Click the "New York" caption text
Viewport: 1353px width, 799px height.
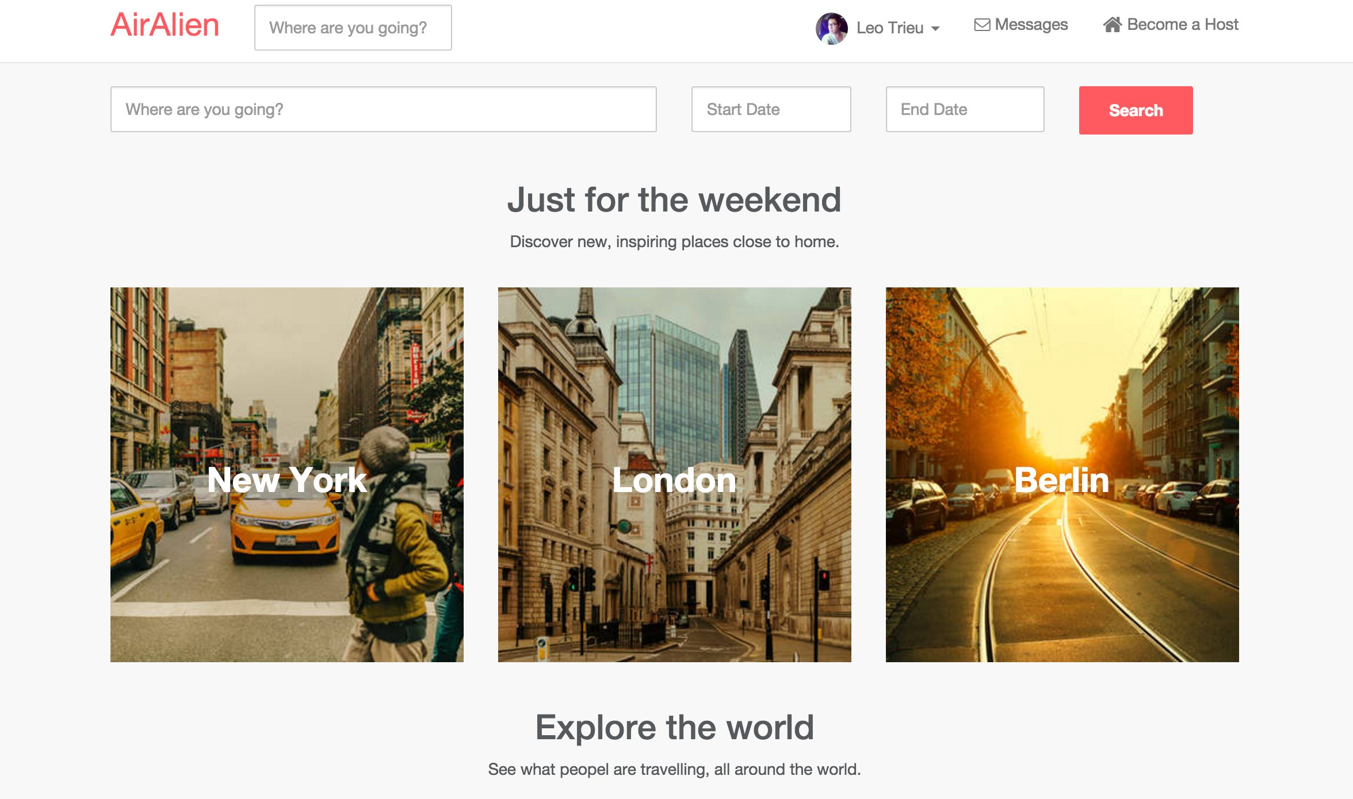coord(286,480)
